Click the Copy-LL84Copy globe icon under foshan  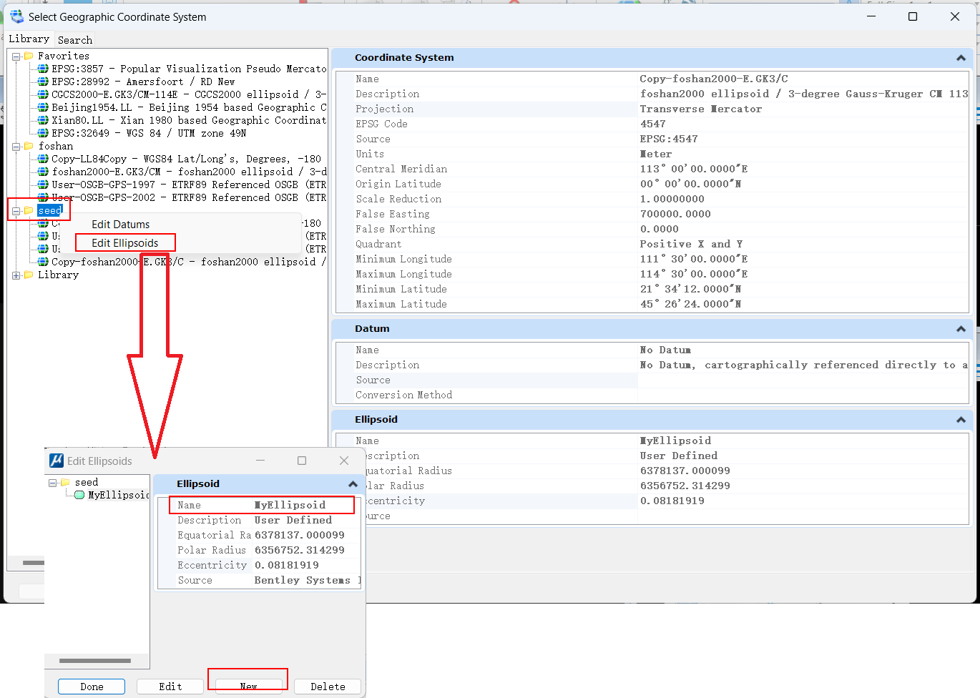click(43, 159)
